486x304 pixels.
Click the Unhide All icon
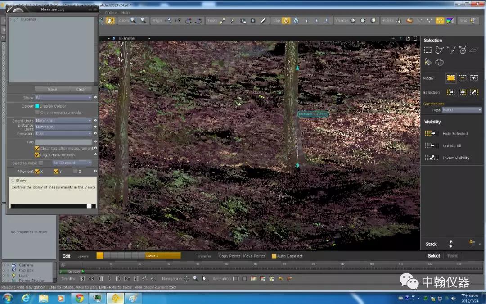pos(431,145)
